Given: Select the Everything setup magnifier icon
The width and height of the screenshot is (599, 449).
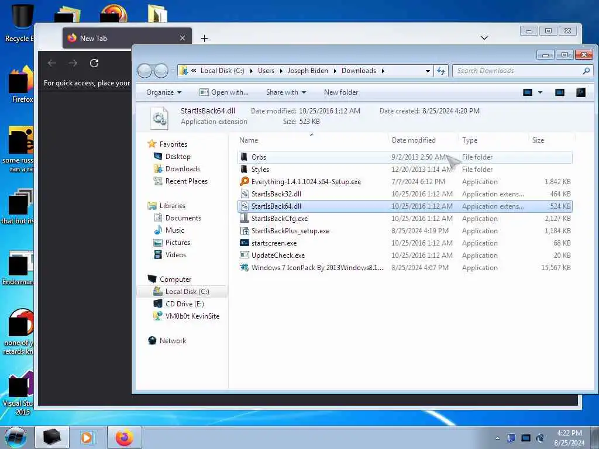Looking at the screenshot, I should point(244,181).
